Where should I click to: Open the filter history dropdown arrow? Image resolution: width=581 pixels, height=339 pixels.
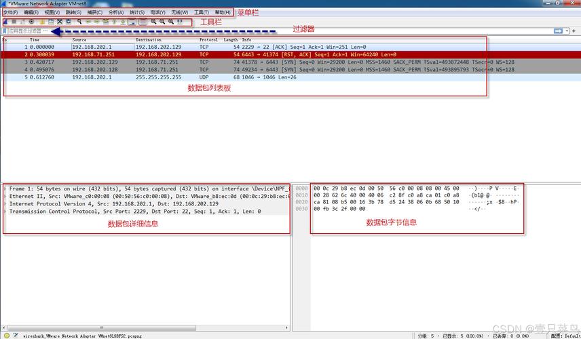[567, 31]
